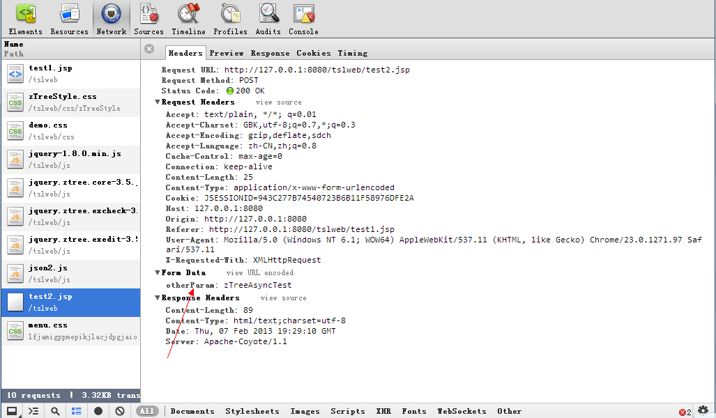Image resolution: width=716 pixels, height=418 pixels.
Task: Click the dock-to-window icon
Action: (12, 411)
